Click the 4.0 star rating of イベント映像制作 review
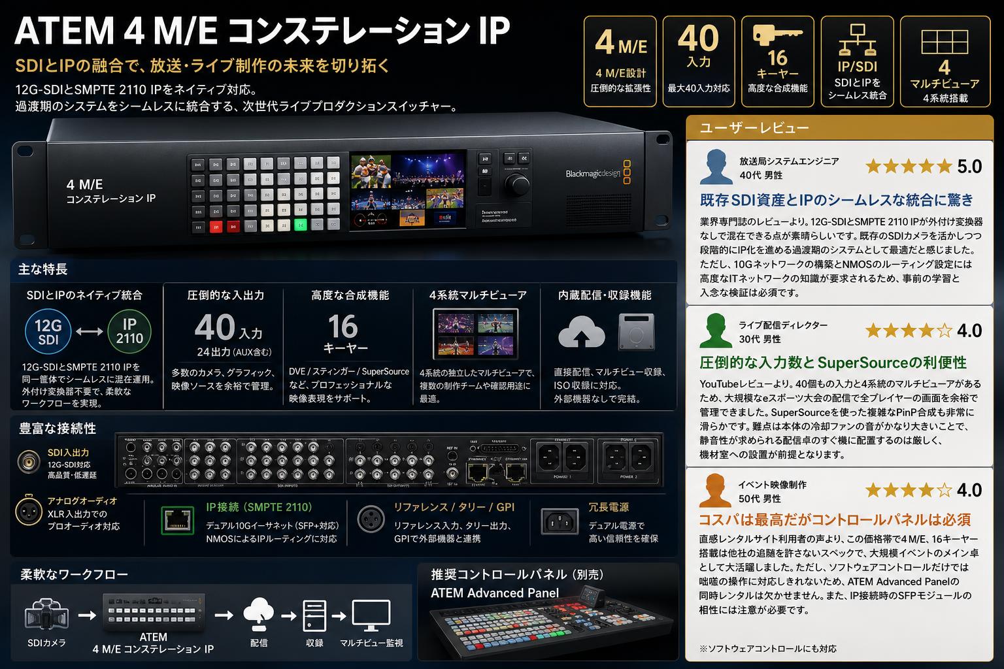The height and width of the screenshot is (669, 1004). (x=923, y=490)
